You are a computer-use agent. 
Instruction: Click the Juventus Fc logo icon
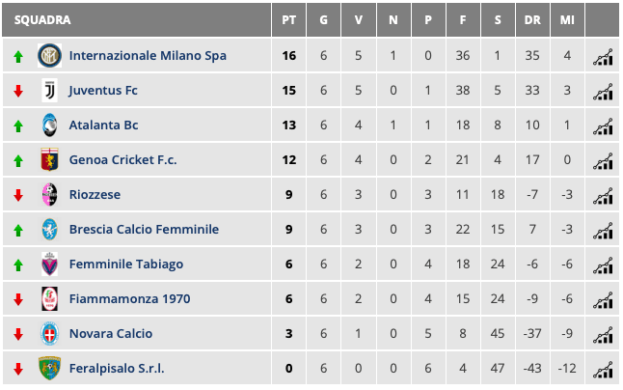coord(48,91)
